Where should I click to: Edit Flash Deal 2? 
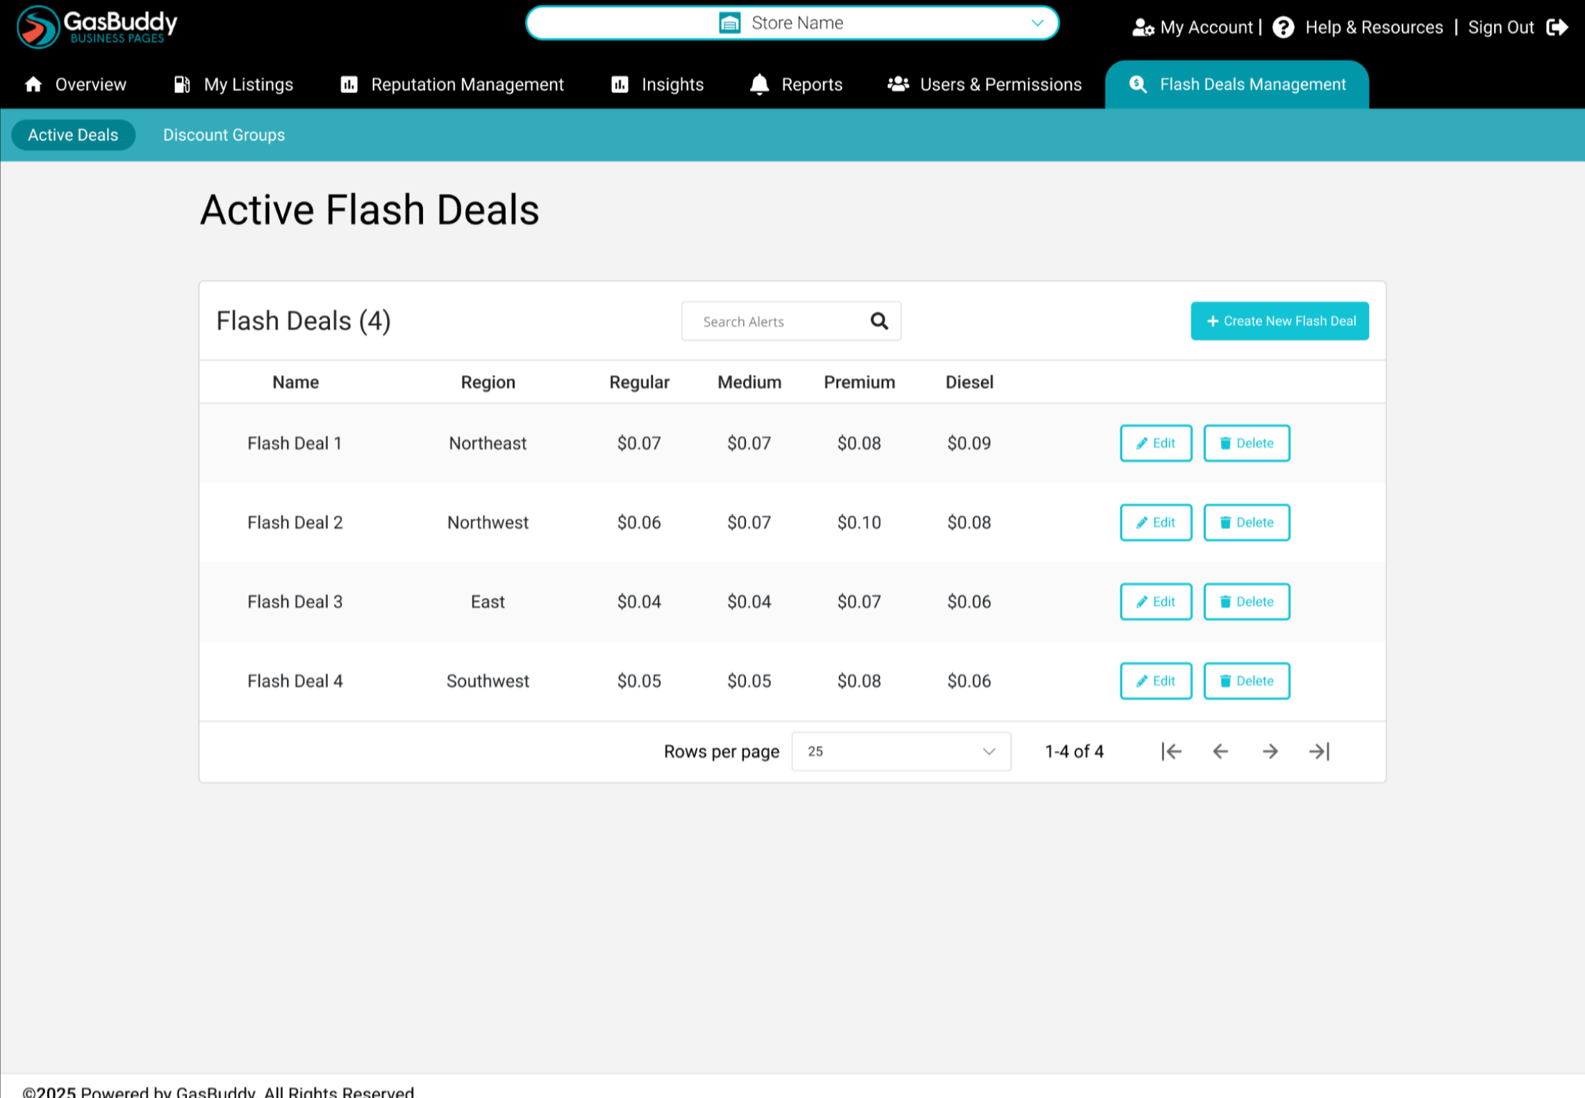pyautogui.click(x=1156, y=522)
